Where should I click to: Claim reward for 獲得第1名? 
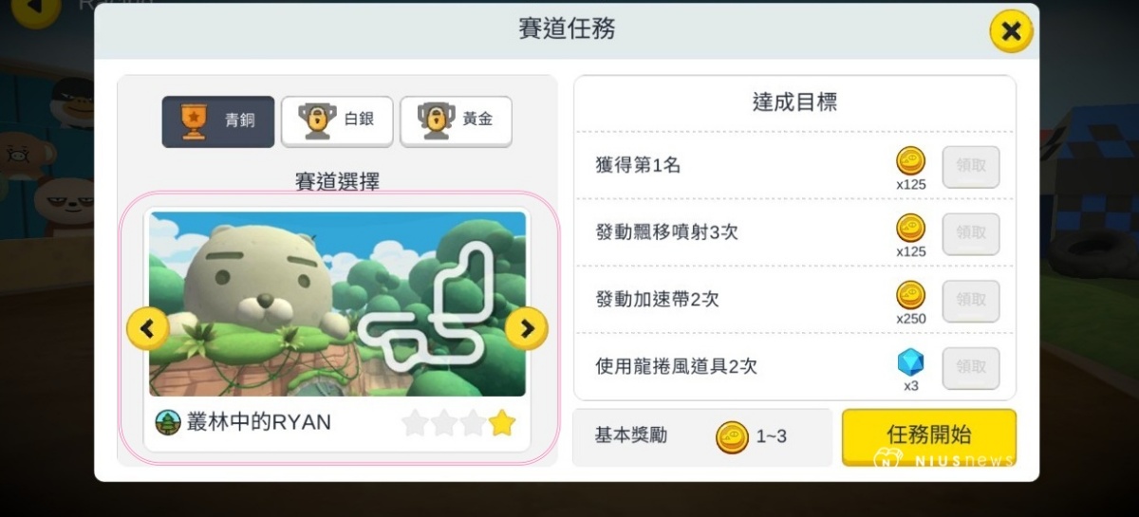[x=971, y=166]
